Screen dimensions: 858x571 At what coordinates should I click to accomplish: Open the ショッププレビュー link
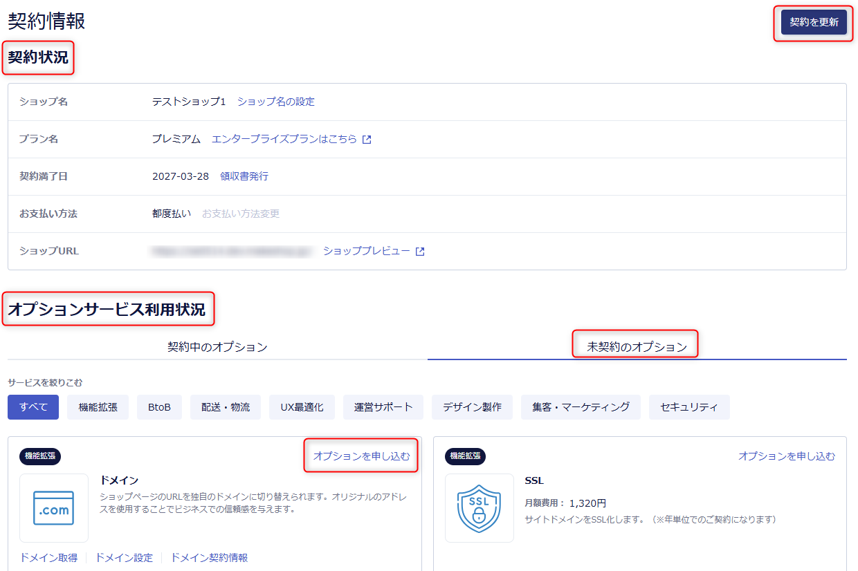[x=367, y=251]
